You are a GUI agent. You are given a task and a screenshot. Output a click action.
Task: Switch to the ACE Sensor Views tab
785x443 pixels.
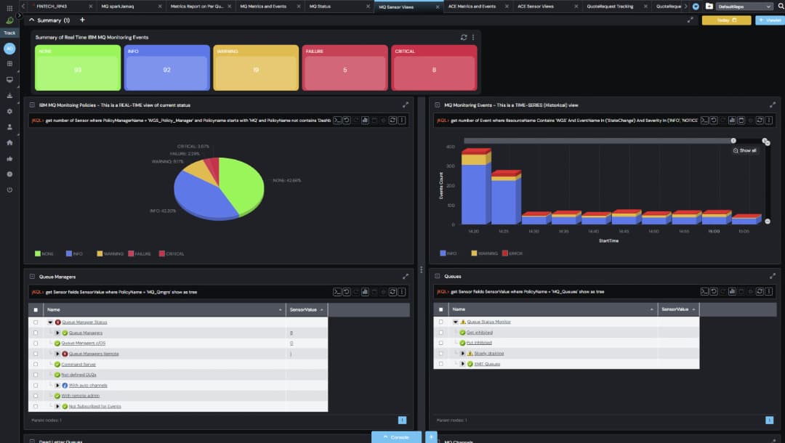point(537,7)
